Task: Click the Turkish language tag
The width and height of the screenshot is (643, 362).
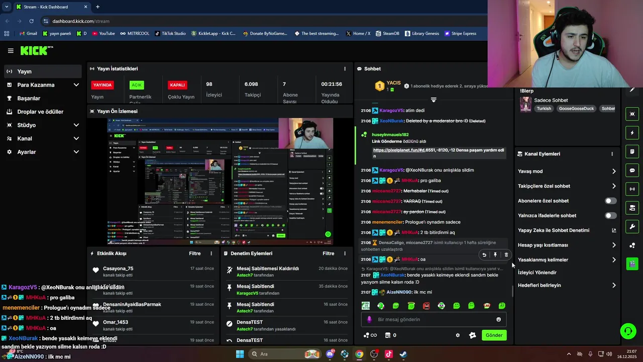Action: click(x=544, y=109)
